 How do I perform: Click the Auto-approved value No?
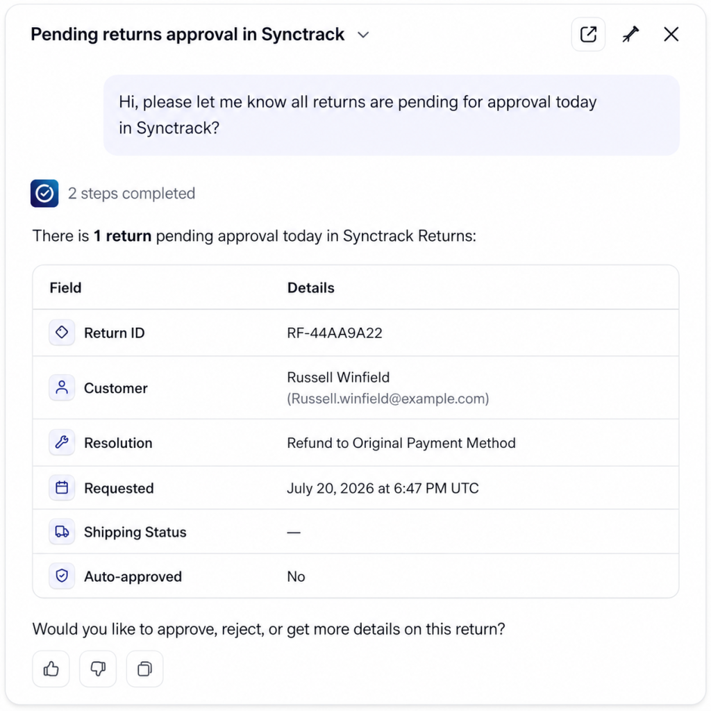pyautogui.click(x=296, y=577)
